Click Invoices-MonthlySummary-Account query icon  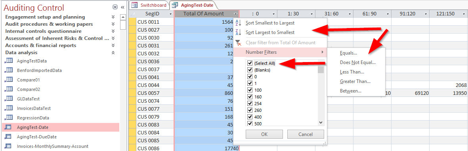click(x=8, y=146)
